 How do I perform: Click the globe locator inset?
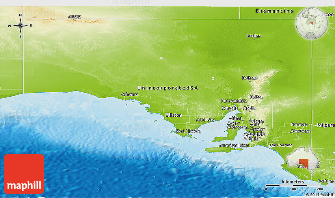click(311, 23)
